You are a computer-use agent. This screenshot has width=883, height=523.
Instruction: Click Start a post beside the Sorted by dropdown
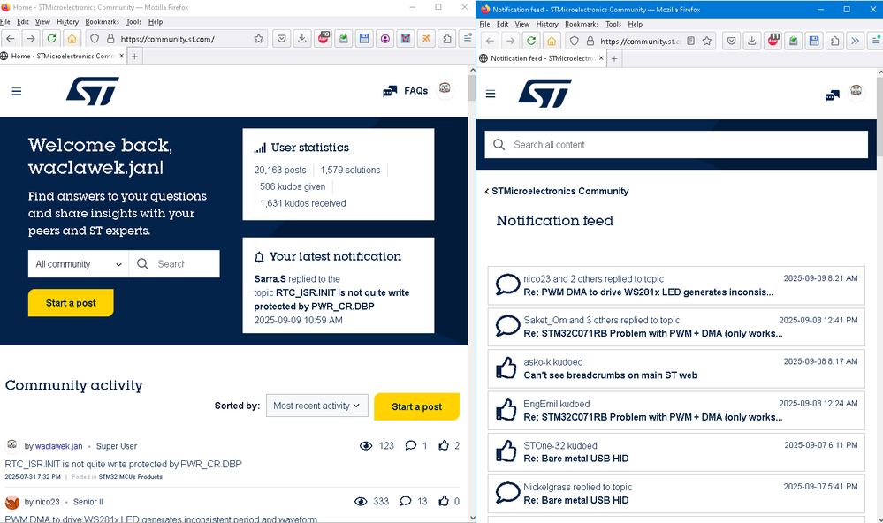[x=416, y=406]
